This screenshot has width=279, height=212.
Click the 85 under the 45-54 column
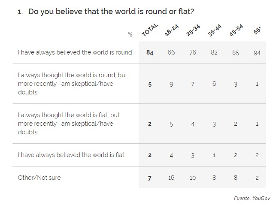pos(236,53)
